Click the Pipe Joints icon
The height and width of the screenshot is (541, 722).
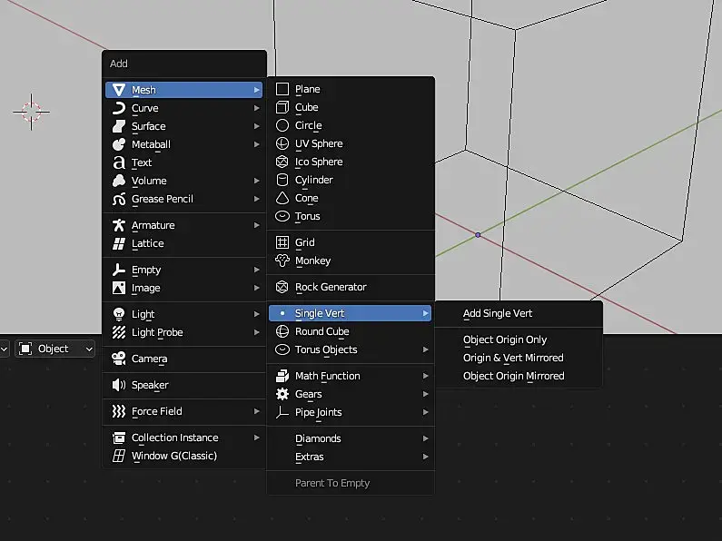(282, 412)
